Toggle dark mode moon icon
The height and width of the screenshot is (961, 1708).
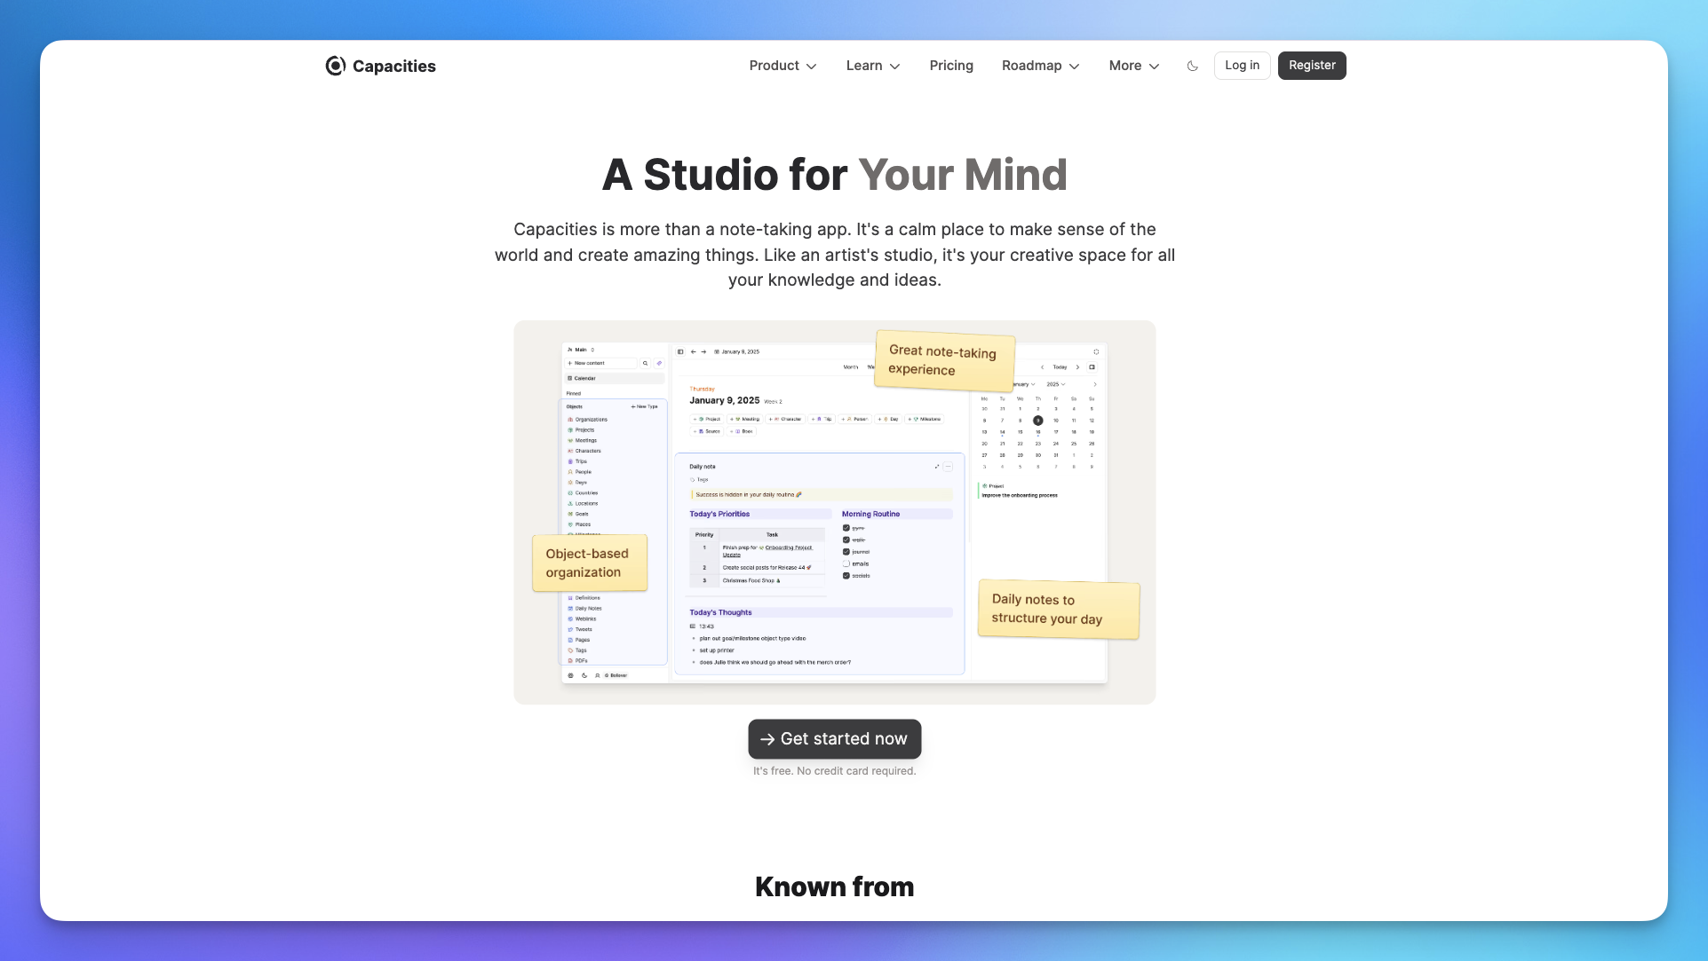click(x=1193, y=66)
